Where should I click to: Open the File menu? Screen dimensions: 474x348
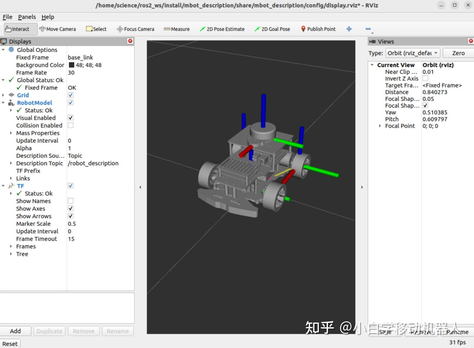click(7, 17)
